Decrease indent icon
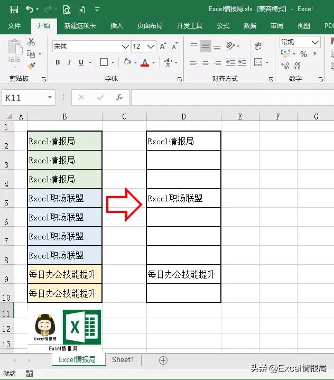 pos(230,62)
